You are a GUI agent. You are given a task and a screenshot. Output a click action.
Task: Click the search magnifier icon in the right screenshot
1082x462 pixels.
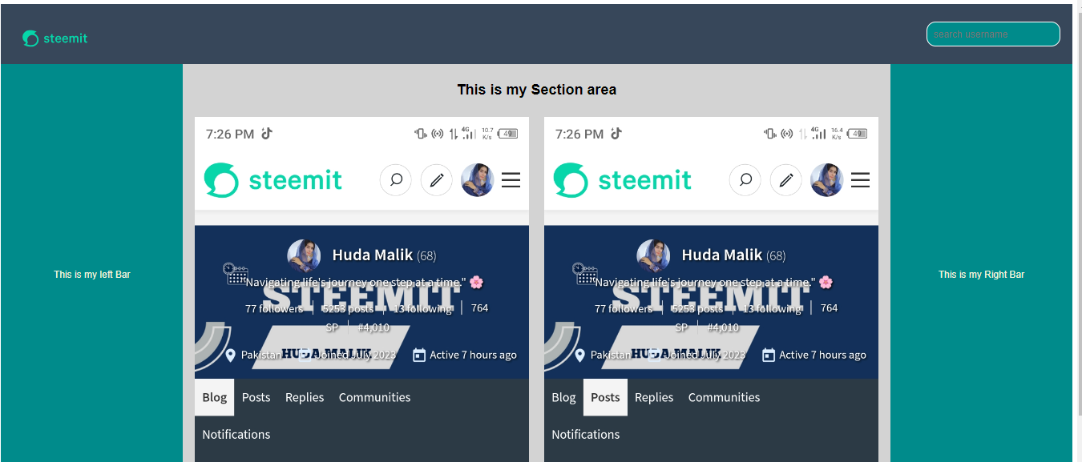tap(745, 180)
